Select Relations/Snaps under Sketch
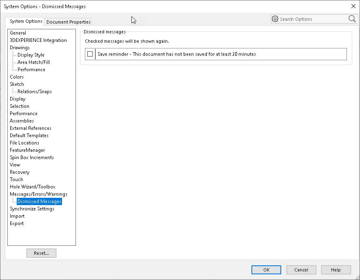 pyautogui.click(x=35, y=92)
